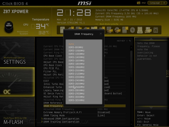Open the Language selector
This screenshot has width=169, height=127.
(155, 3)
